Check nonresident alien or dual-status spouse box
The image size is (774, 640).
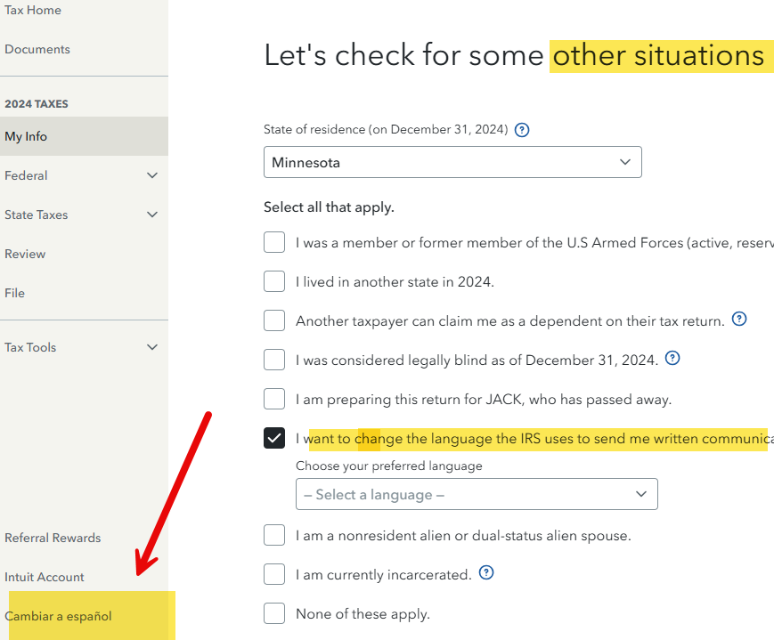(274, 535)
